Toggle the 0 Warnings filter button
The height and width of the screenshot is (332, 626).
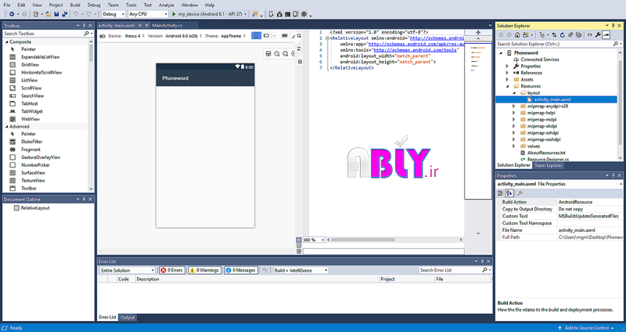204,270
